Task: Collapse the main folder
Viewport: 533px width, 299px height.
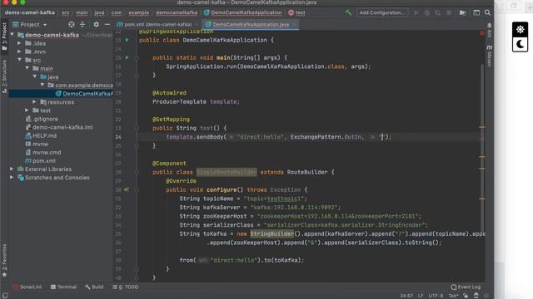Action: point(27,68)
